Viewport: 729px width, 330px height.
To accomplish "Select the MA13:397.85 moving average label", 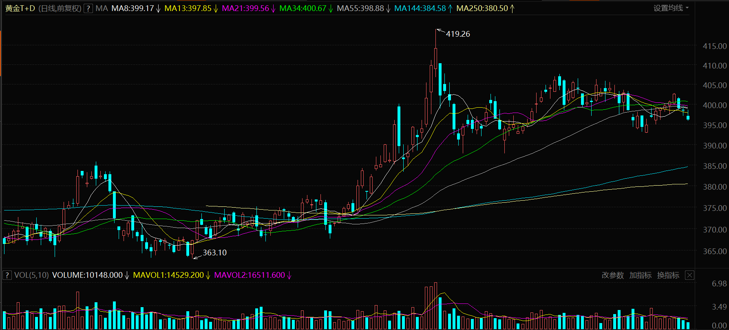I will (x=188, y=8).
